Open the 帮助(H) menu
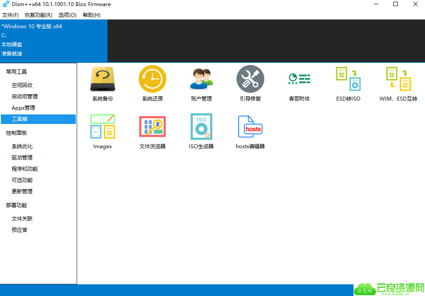 coord(91,15)
